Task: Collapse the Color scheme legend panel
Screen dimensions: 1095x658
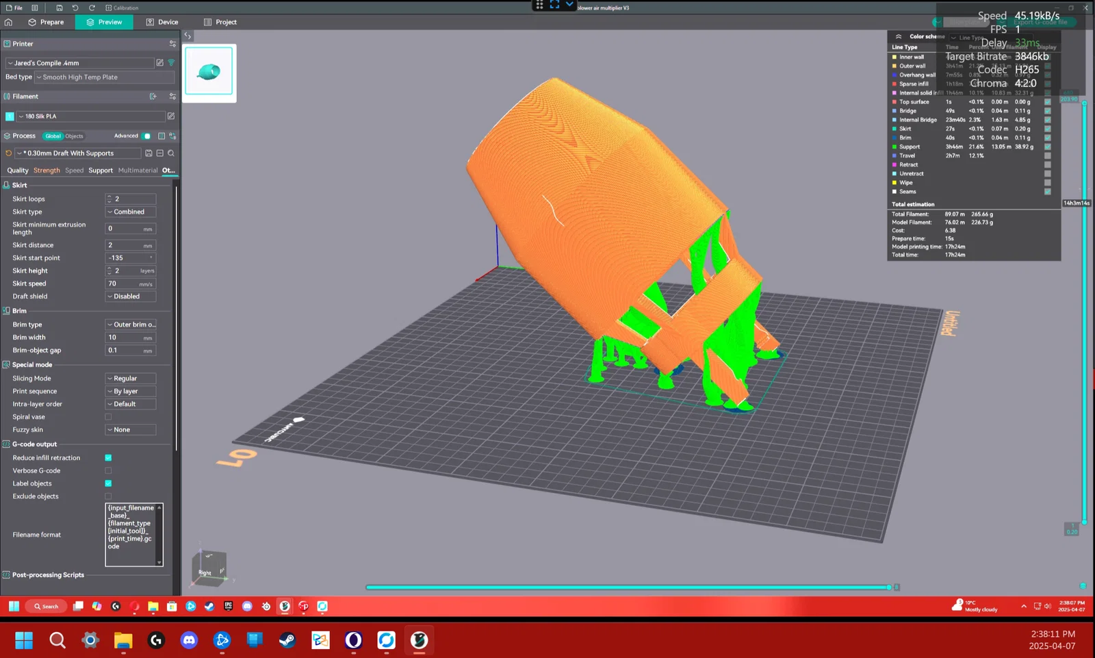Action: tap(899, 36)
